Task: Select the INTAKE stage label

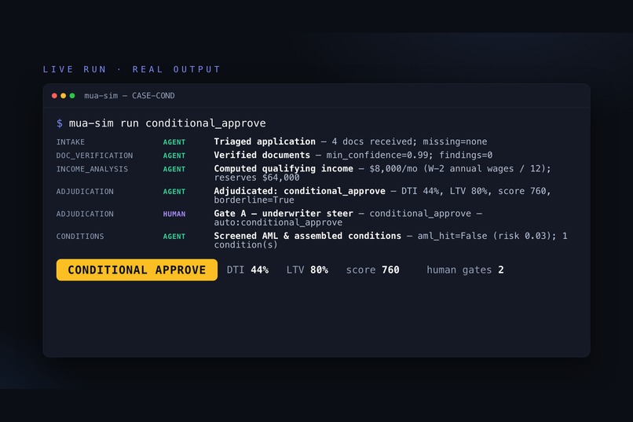Action: pos(70,142)
